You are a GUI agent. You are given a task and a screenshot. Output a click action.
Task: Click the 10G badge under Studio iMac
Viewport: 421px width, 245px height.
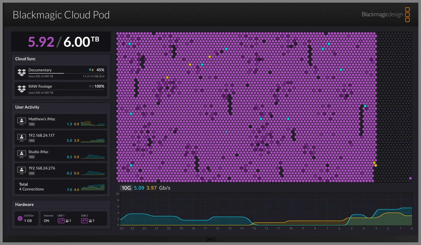(x=32, y=157)
